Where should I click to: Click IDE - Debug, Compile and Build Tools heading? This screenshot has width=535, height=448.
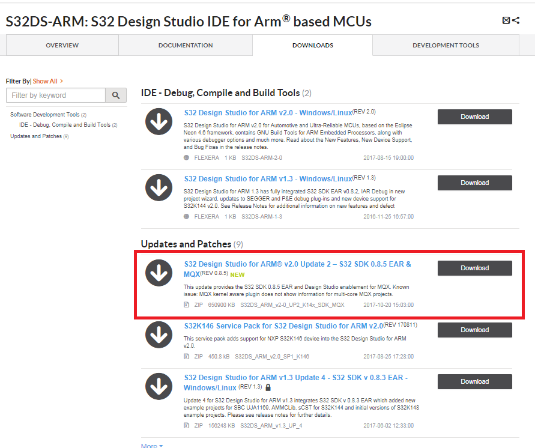[x=220, y=93]
